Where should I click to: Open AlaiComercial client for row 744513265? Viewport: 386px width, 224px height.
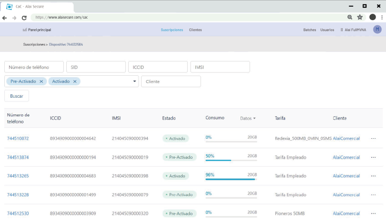pyautogui.click(x=346, y=176)
